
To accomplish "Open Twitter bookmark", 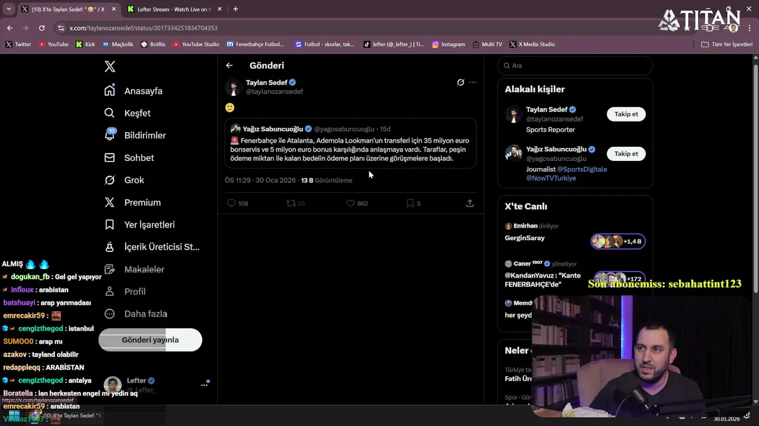I will coord(18,44).
